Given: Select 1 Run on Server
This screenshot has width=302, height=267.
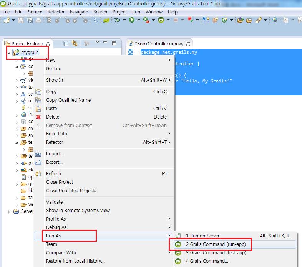Looking at the screenshot, I should [x=235, y=236].
